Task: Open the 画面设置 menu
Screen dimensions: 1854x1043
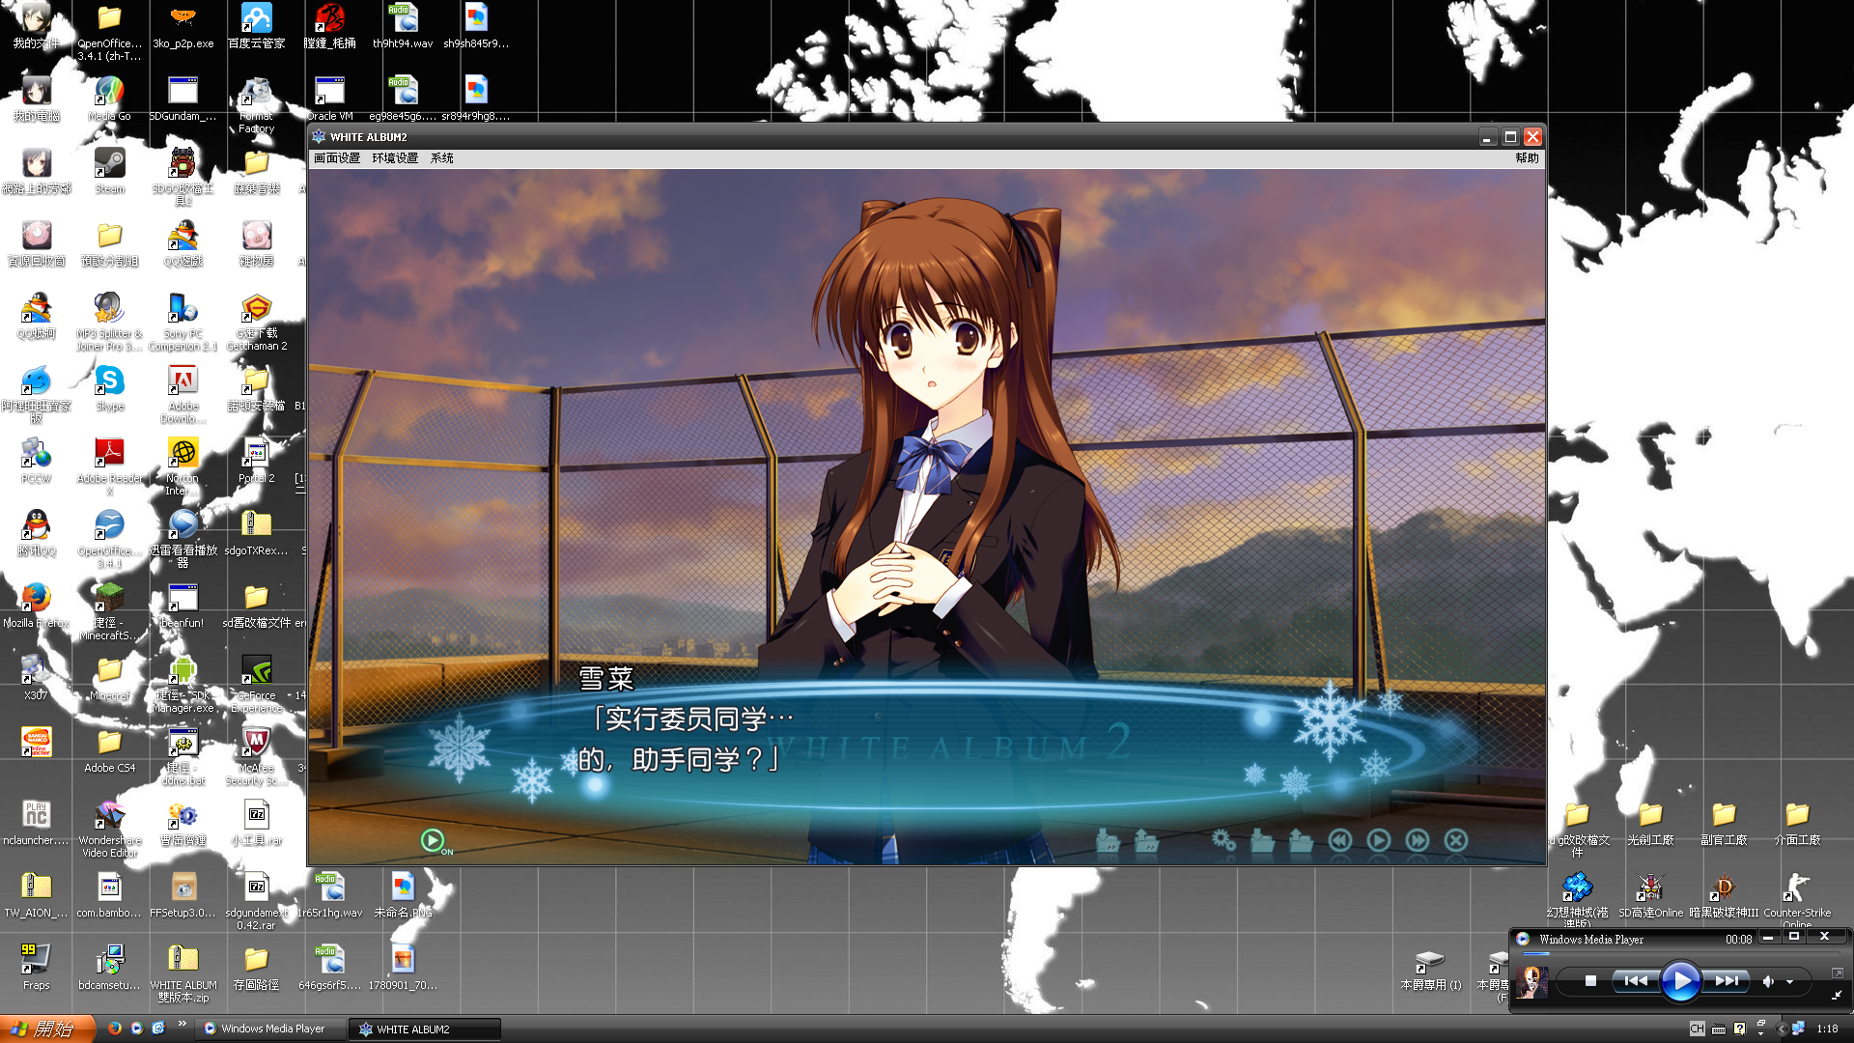Action: [337, 158]
